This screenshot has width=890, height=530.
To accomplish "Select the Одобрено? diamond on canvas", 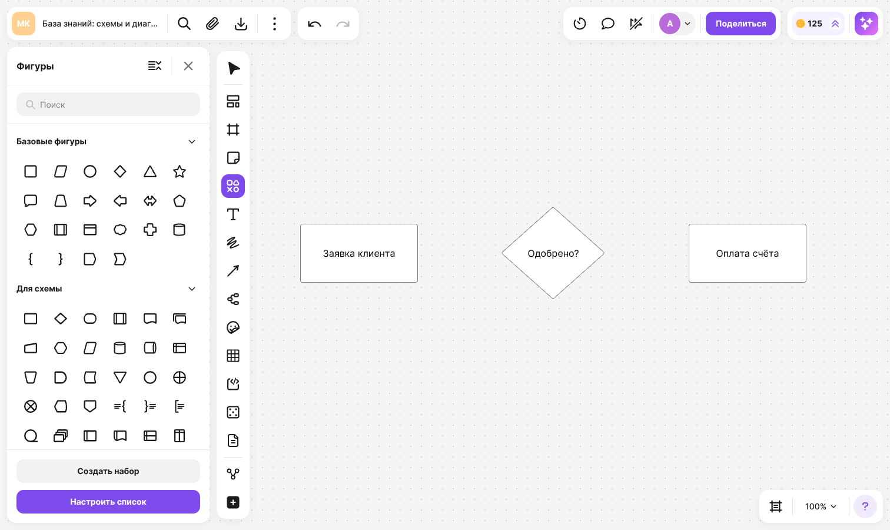I will (553, 253).
